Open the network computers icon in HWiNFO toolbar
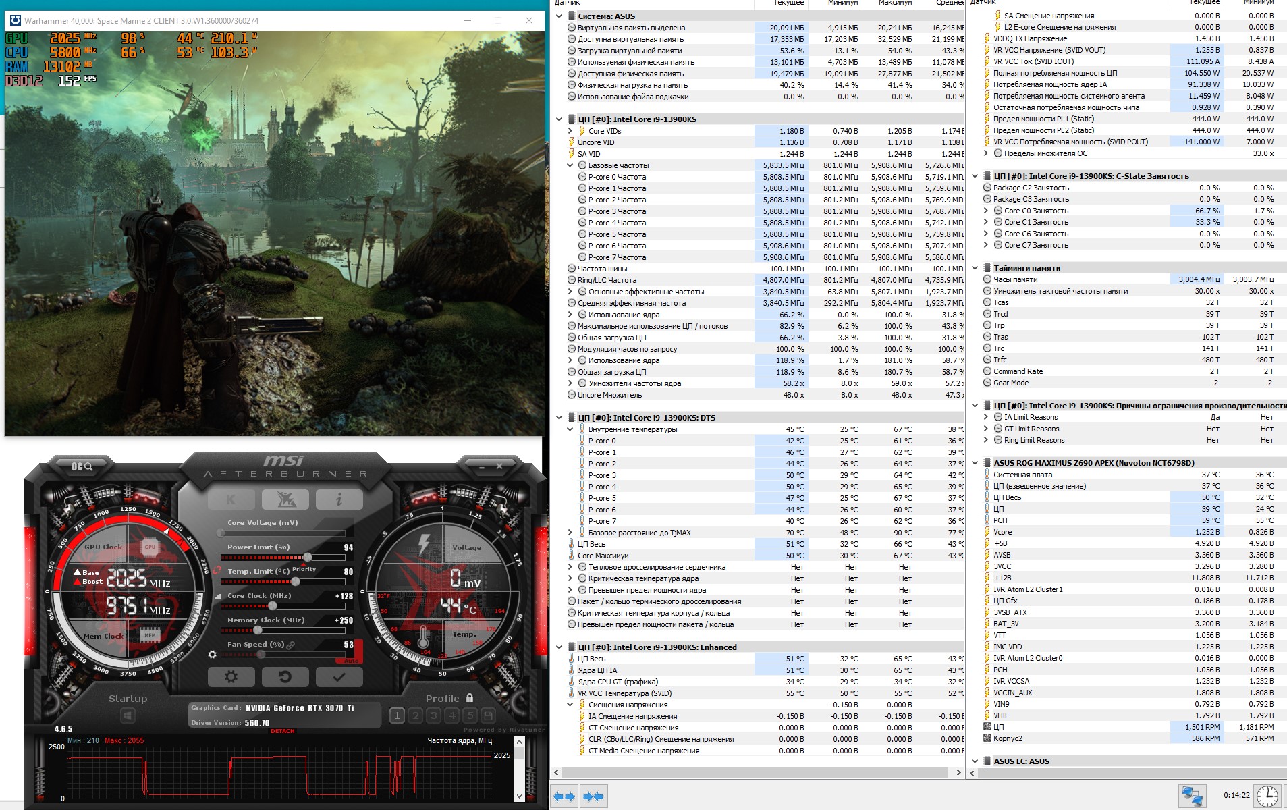Image resolution: width=1287 pixels, height=810 pixels. pyautogui.click(x=1191, y=796)
